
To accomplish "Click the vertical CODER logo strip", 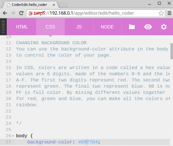I will pos(3,27).
